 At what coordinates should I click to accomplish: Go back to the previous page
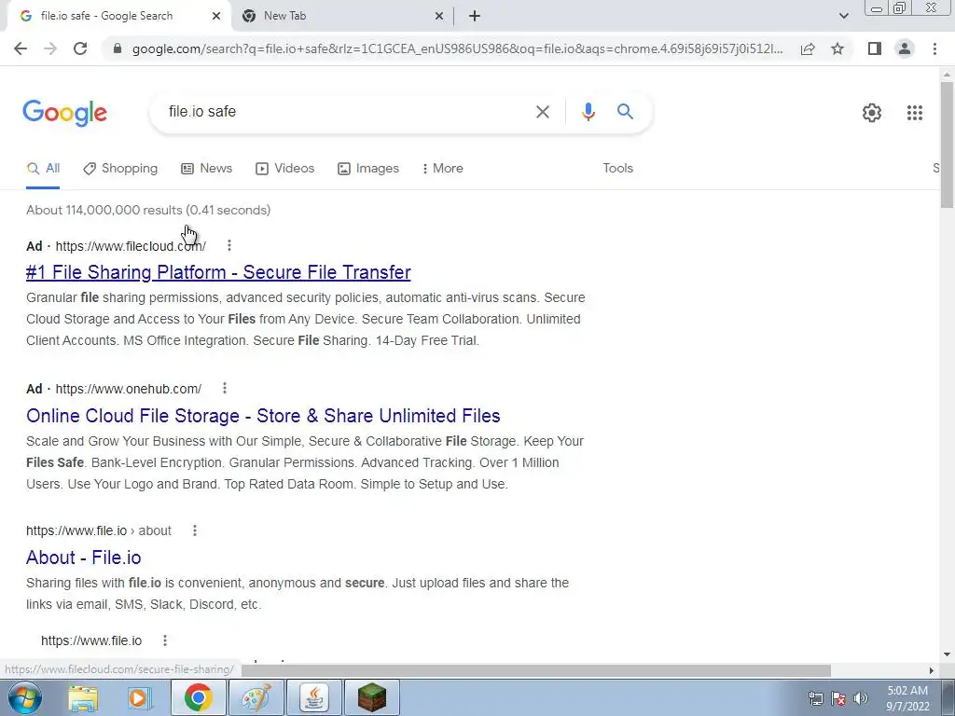[21, 48]
